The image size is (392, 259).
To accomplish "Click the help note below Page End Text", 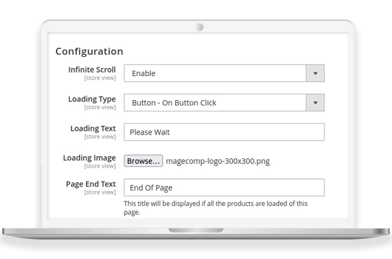I will pos(216,208).
